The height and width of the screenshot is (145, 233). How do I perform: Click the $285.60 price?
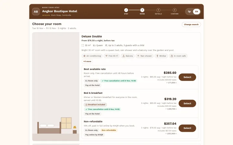click(x=170, y=73)
